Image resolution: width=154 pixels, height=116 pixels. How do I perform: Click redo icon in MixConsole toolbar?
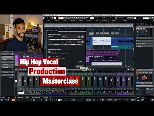coord(21,70)
